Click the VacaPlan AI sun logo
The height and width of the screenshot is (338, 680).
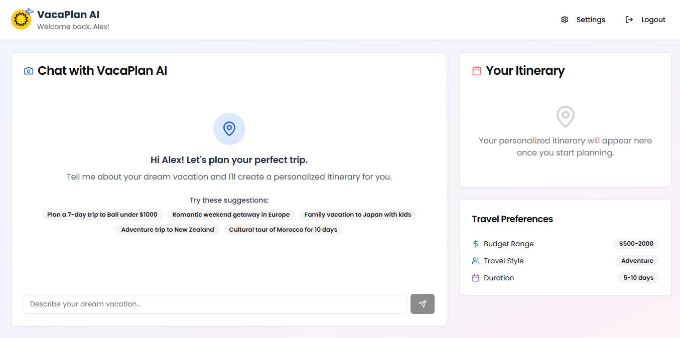[x=21, y=19]
